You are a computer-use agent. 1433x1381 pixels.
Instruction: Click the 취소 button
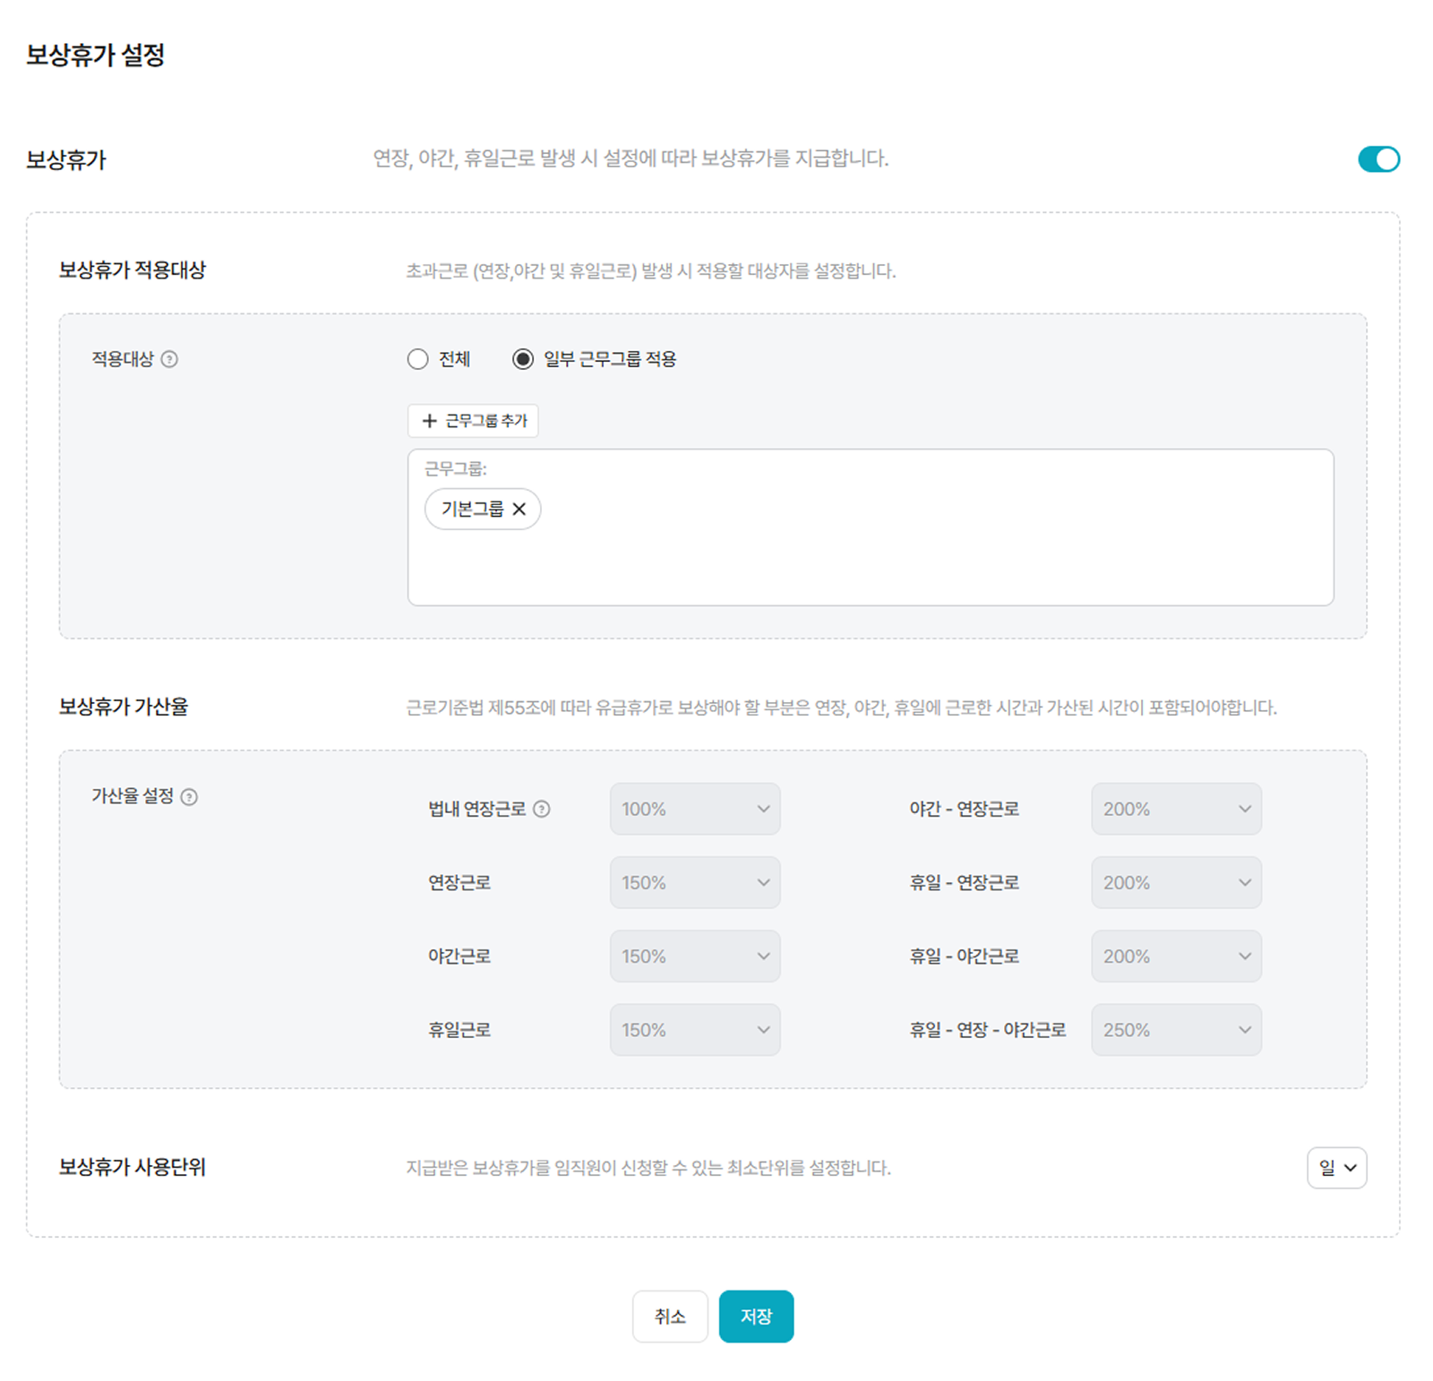[x=670, y=1317]
